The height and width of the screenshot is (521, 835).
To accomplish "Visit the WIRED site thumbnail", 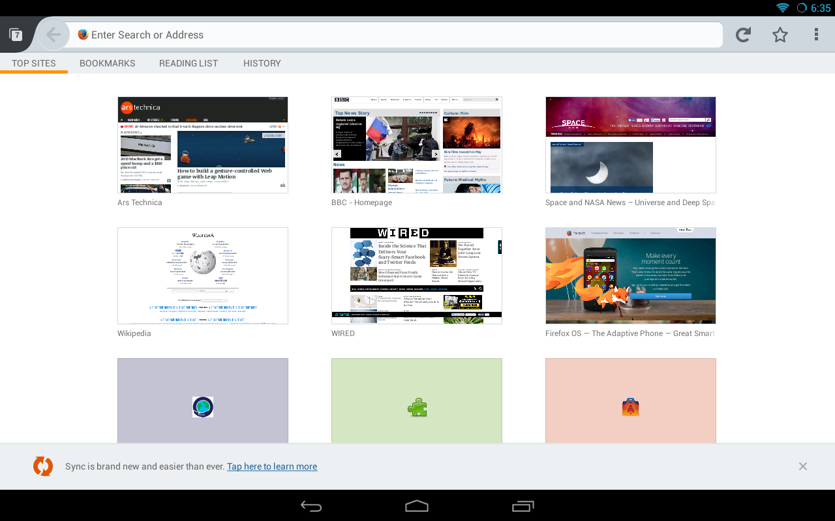I will 416,275.
